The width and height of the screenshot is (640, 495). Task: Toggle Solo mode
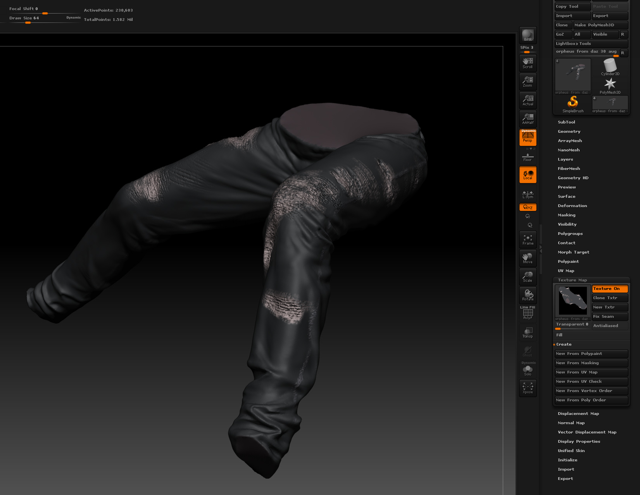[x=528, y=370]
